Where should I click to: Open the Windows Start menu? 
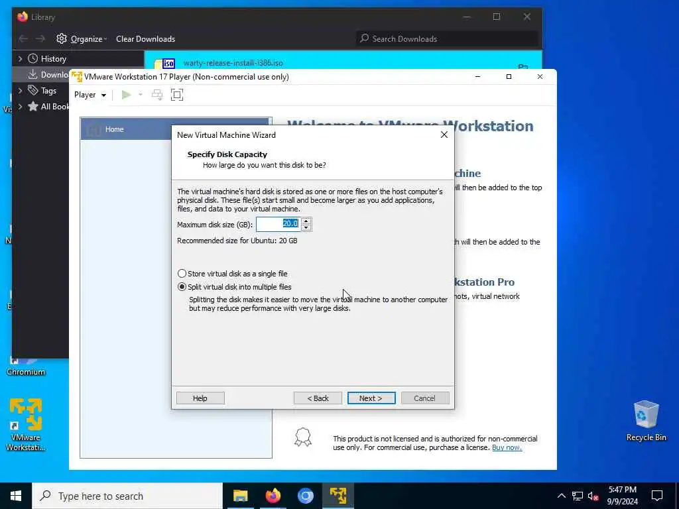[16, 496]
